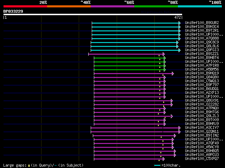Click the purple alignment bar for UniRef100_O22282
The height and width of the screenshot is (168, 225).
pyautogui.click(x=134, y=105)
